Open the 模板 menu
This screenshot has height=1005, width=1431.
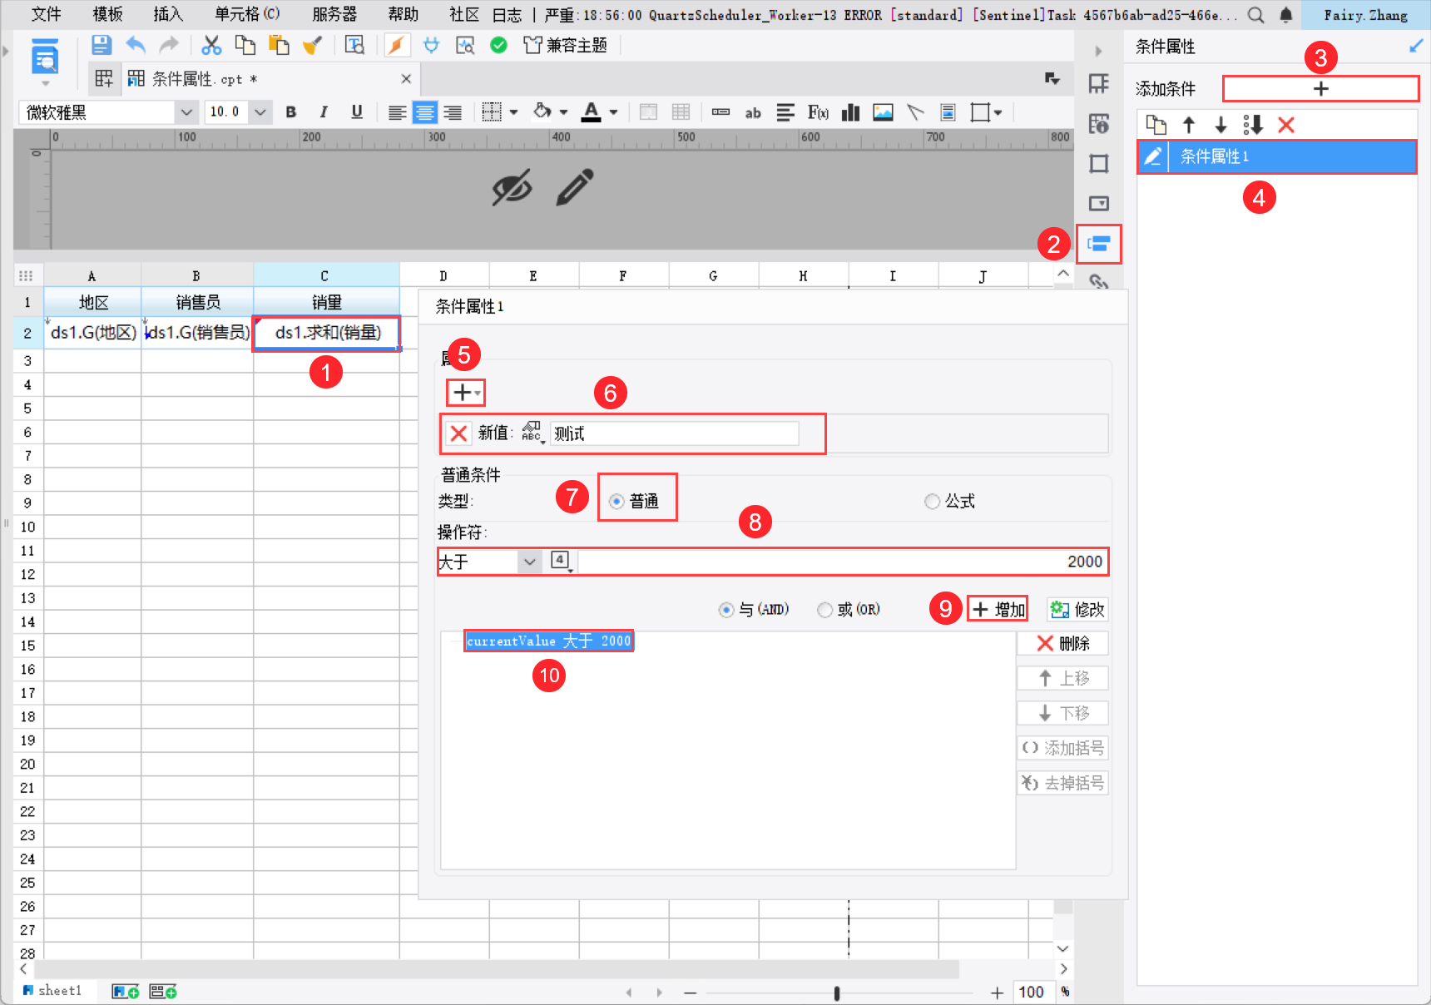[107, 14]
